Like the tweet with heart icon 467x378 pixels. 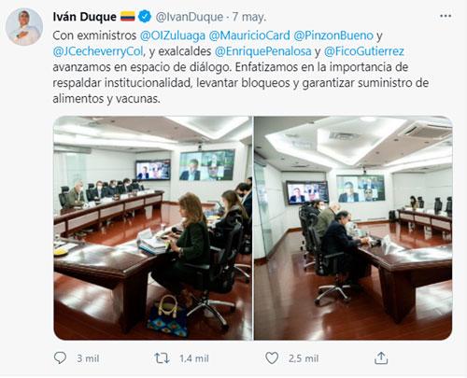272,358
